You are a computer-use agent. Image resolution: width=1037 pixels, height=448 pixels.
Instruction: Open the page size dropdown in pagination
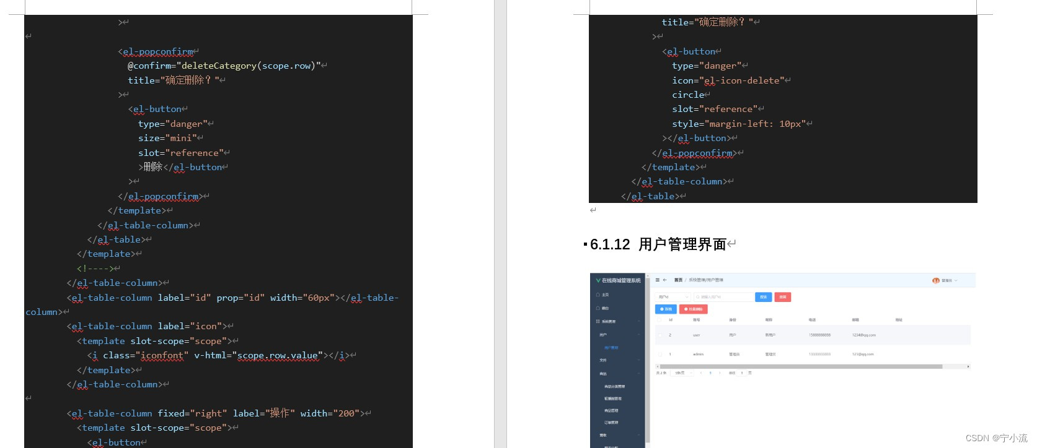click(x=682, y=373)
